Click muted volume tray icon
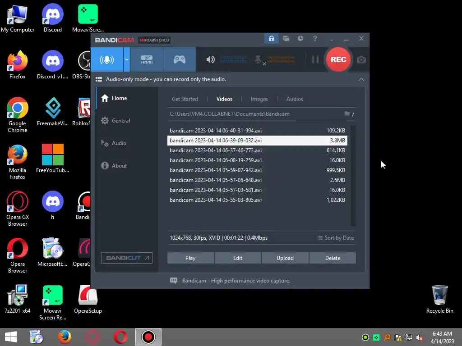The width and height of the screenshot is (462, 346). click(x=420, y=337)
